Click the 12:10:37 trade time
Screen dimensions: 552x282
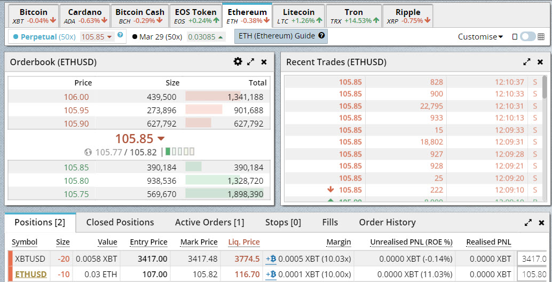[x=510, y=82]
